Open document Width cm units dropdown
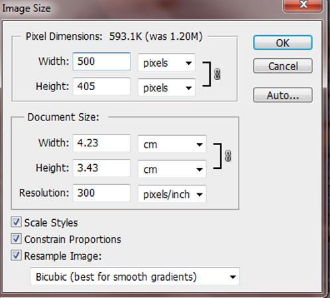 172,144
